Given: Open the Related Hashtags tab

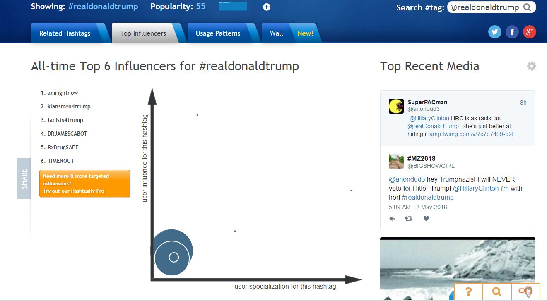Looking at the screenshot, I should pyautogui.click(x=65, y=33).
